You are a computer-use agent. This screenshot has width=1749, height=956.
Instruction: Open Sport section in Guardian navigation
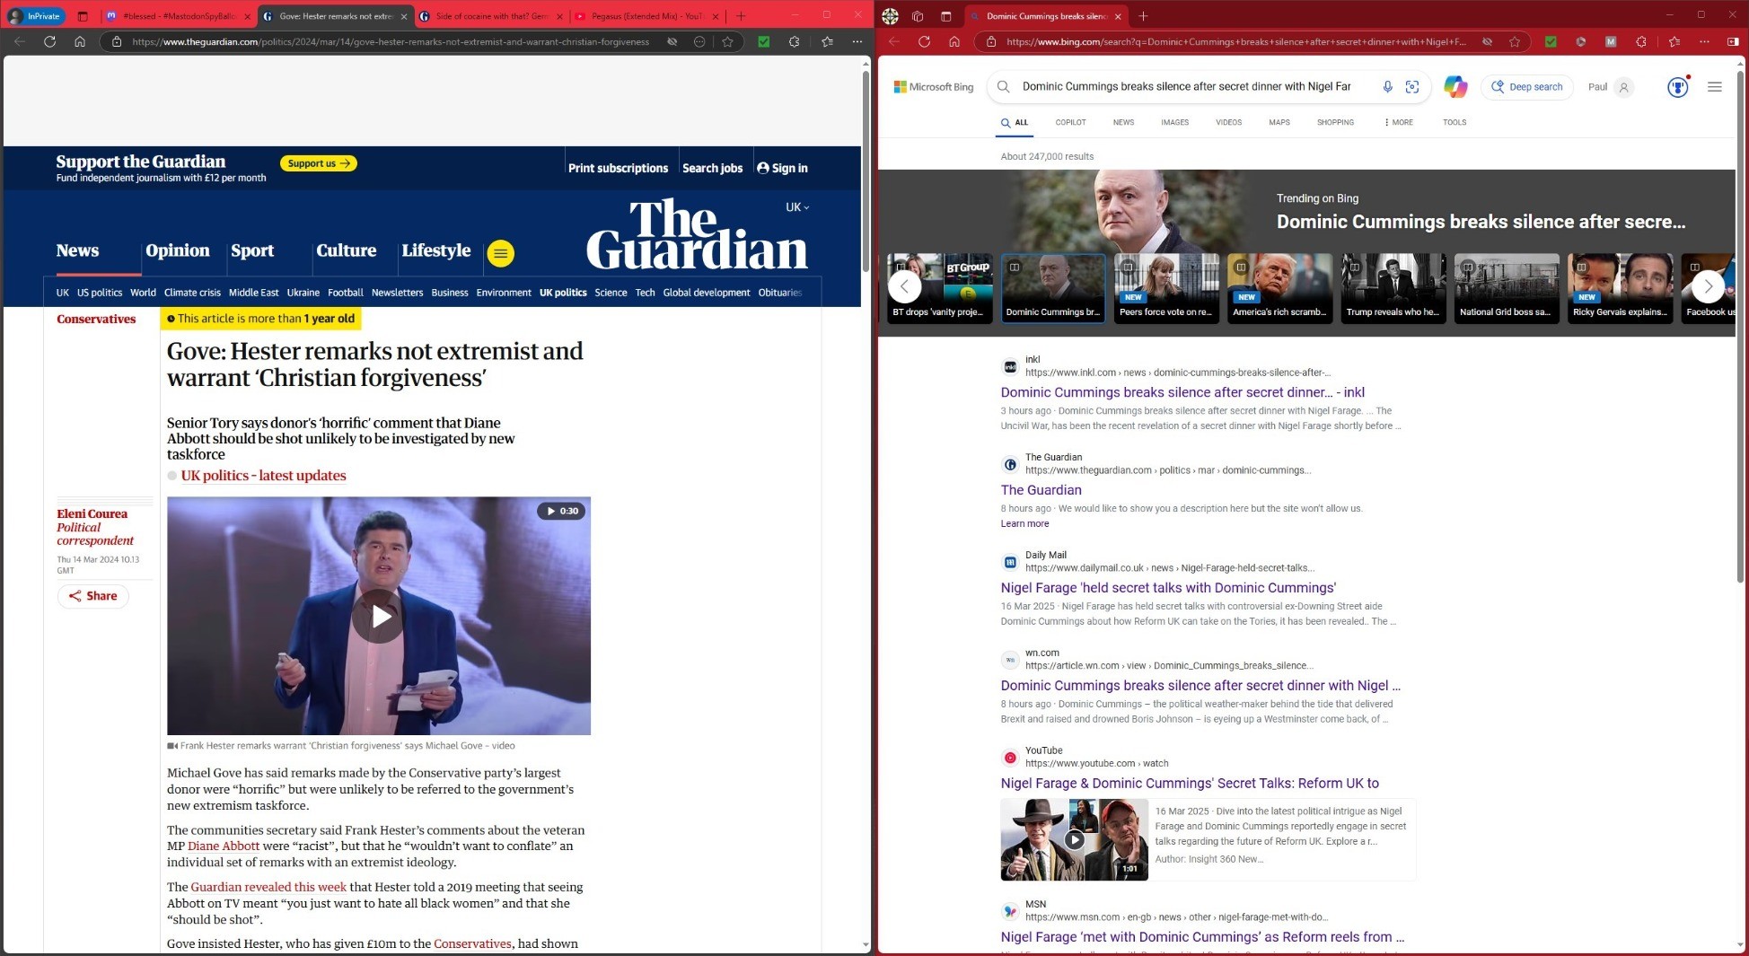coord(252,250)
